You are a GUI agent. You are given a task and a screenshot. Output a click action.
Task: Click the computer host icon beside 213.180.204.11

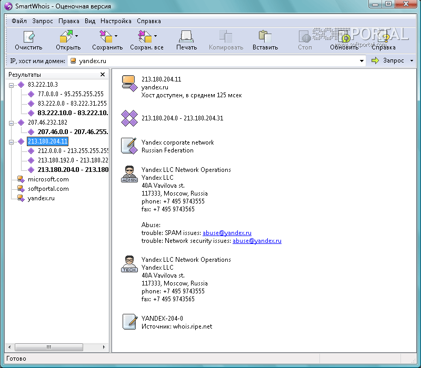click(x=129, y=84)
